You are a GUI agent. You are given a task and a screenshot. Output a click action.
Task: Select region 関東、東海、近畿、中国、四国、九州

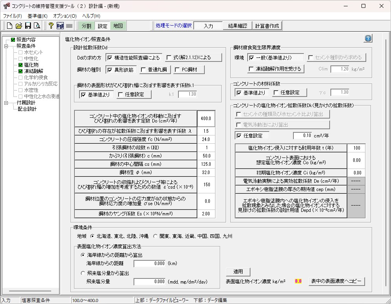193,236
